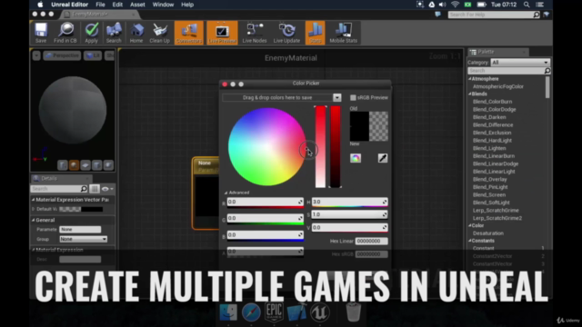The image size is (582, 327).
Task: Switch to the Details panel tab
Action: click(61, 178)
